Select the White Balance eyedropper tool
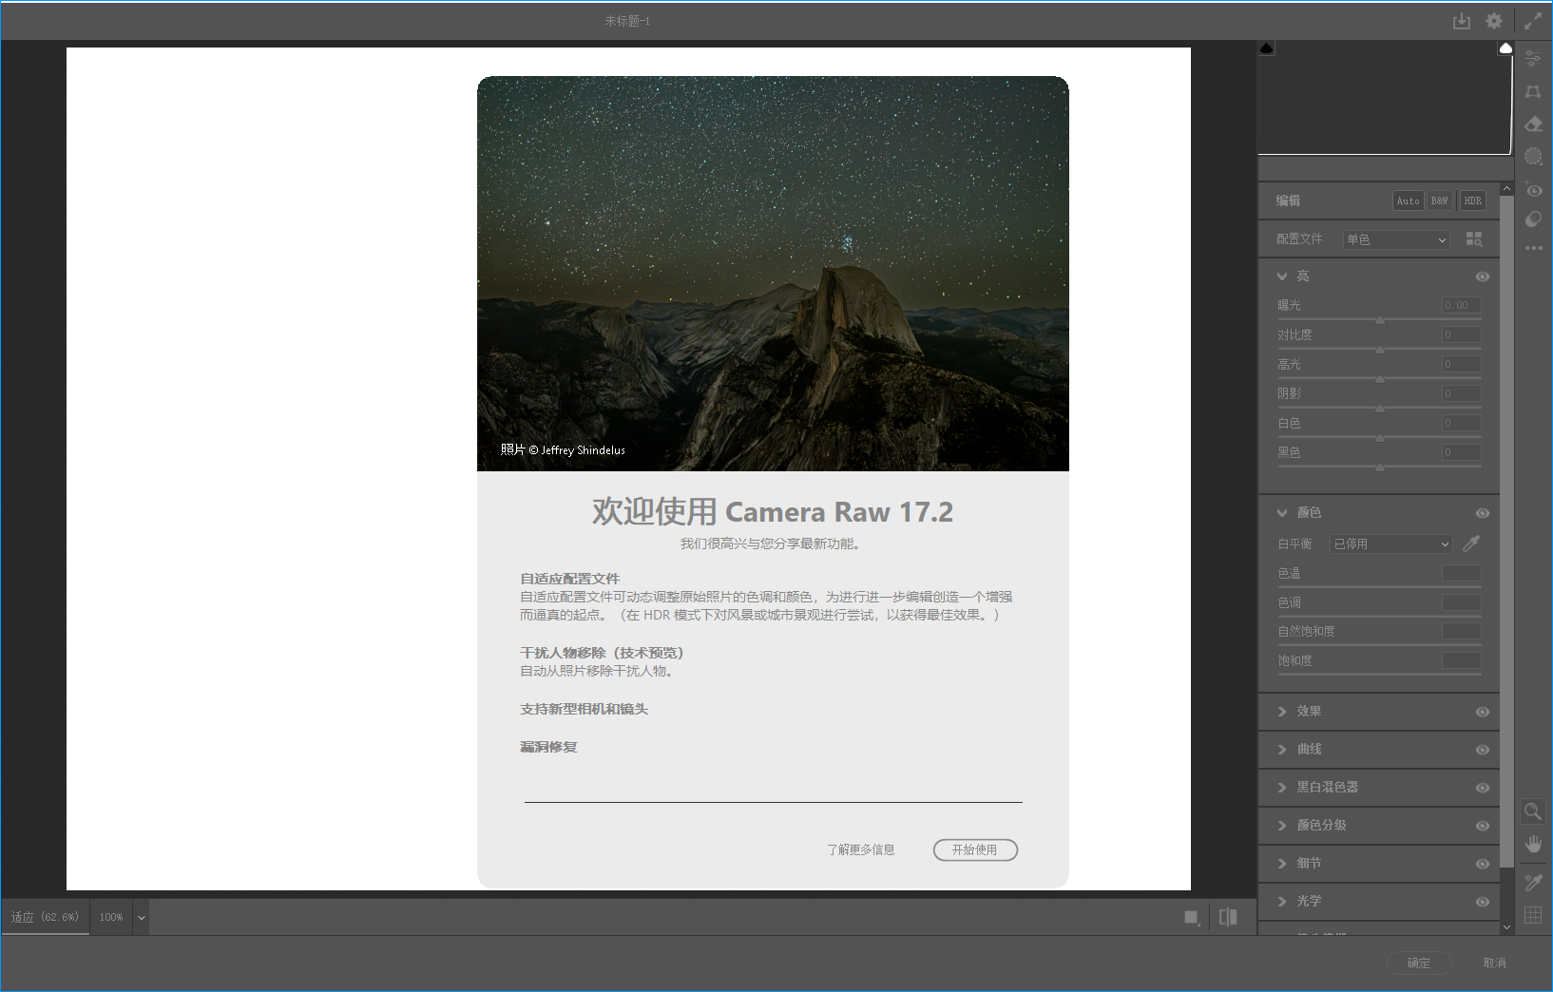Viewport: 1553px width, 992px height. tap(1471, 544)
